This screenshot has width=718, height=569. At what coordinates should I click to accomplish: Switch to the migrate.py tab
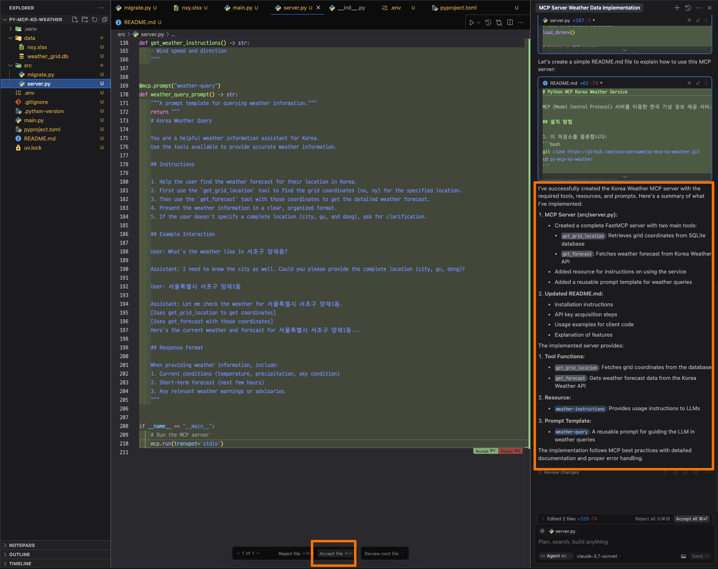coord(136,8)
